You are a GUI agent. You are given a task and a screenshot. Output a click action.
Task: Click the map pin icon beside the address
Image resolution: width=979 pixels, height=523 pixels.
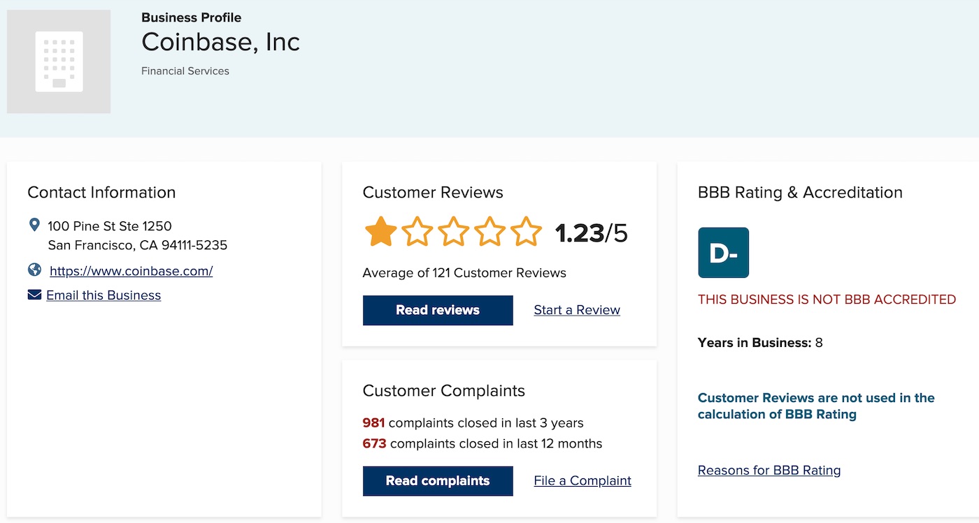(34, 225)
